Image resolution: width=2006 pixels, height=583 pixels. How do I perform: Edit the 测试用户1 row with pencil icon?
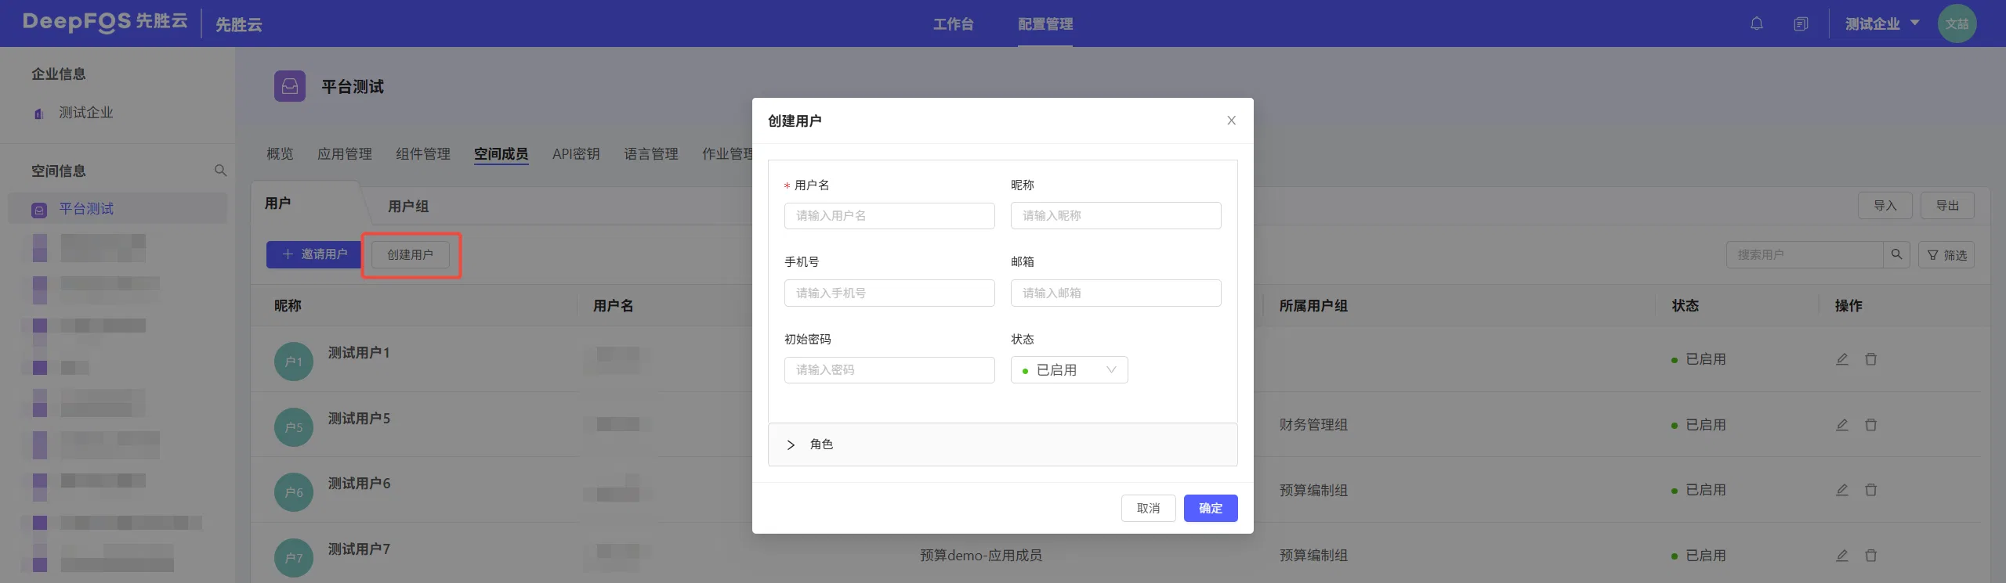(x=1842, y=359)
